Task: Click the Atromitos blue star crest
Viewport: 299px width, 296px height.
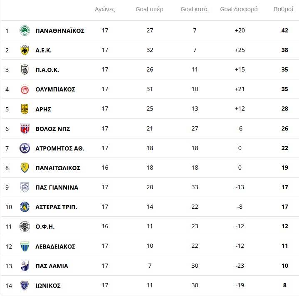Action: pos(25,148)
